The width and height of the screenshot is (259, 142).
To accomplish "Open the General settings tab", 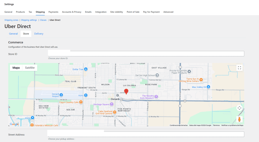I will pyautogui.click(x=8, y=12).
